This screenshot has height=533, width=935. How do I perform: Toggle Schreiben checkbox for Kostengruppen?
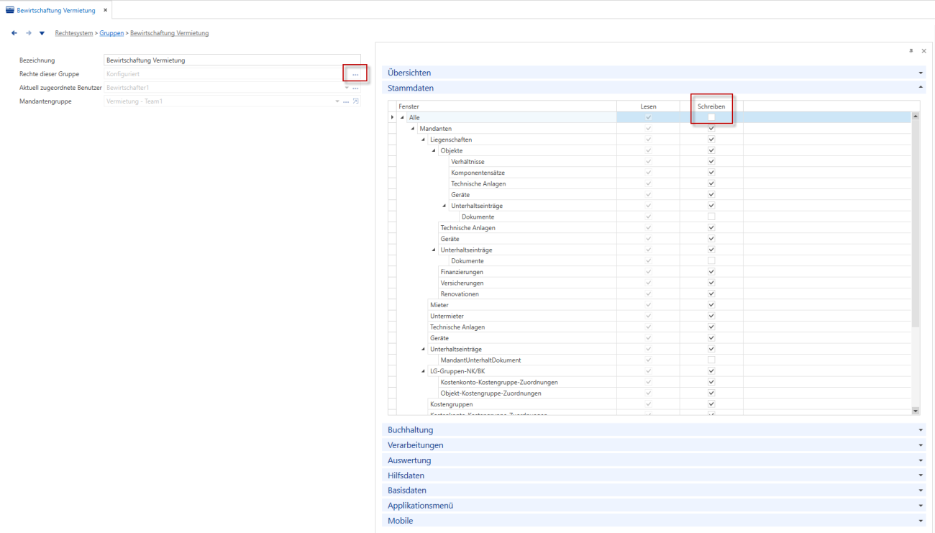coord(711,404)
